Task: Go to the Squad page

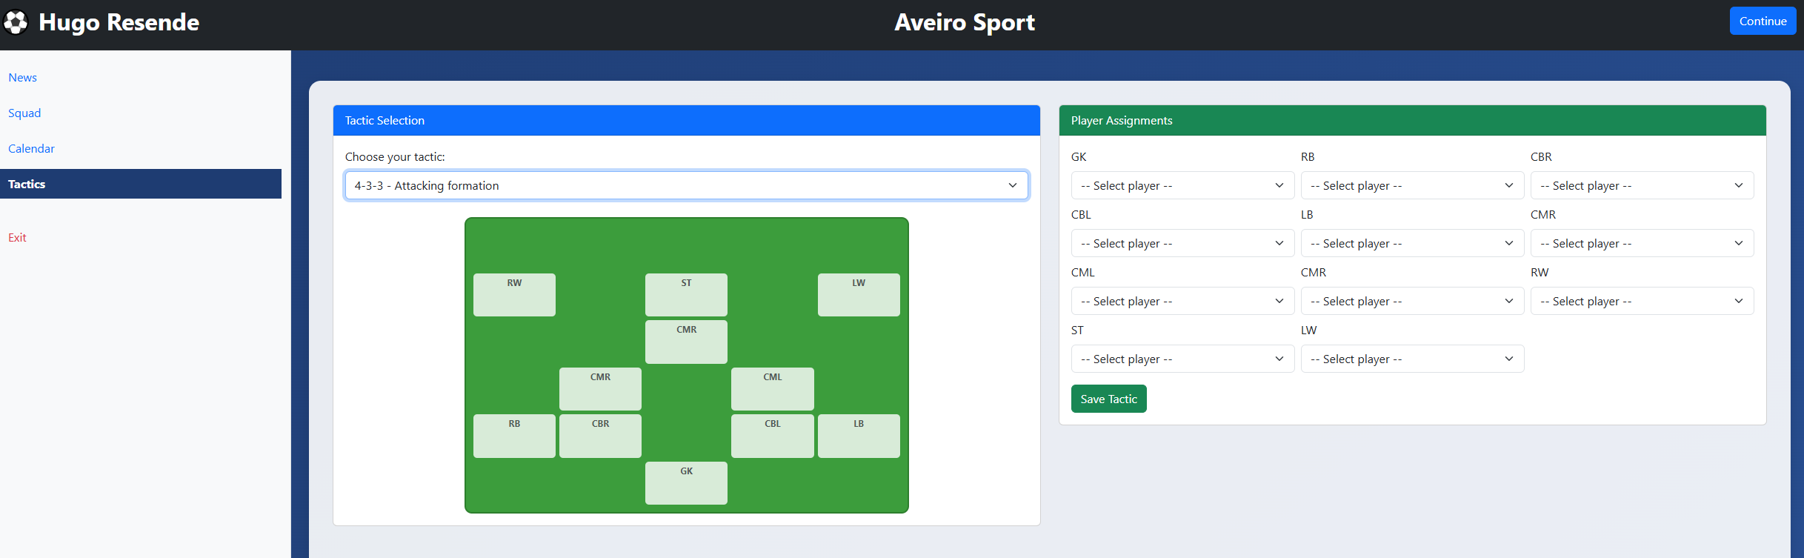Action: tap(24, 113)
